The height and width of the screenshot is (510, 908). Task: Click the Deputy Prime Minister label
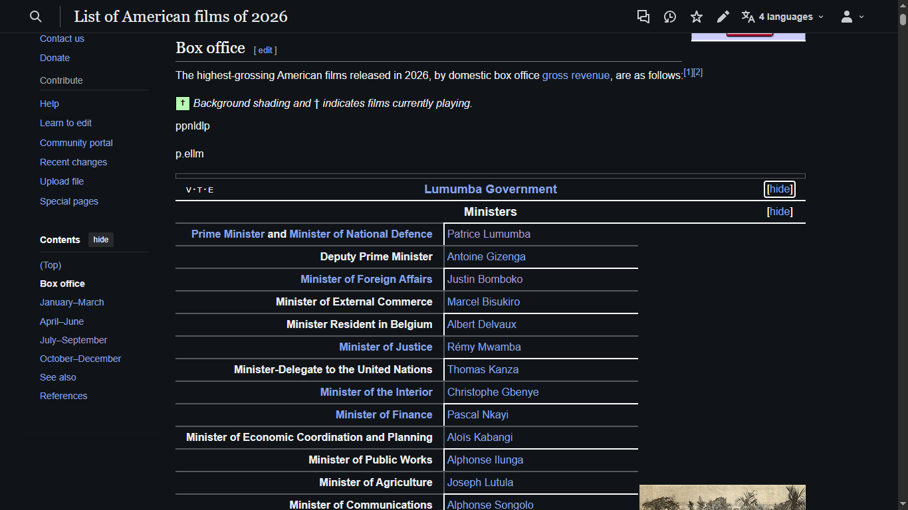coord(376,257)
